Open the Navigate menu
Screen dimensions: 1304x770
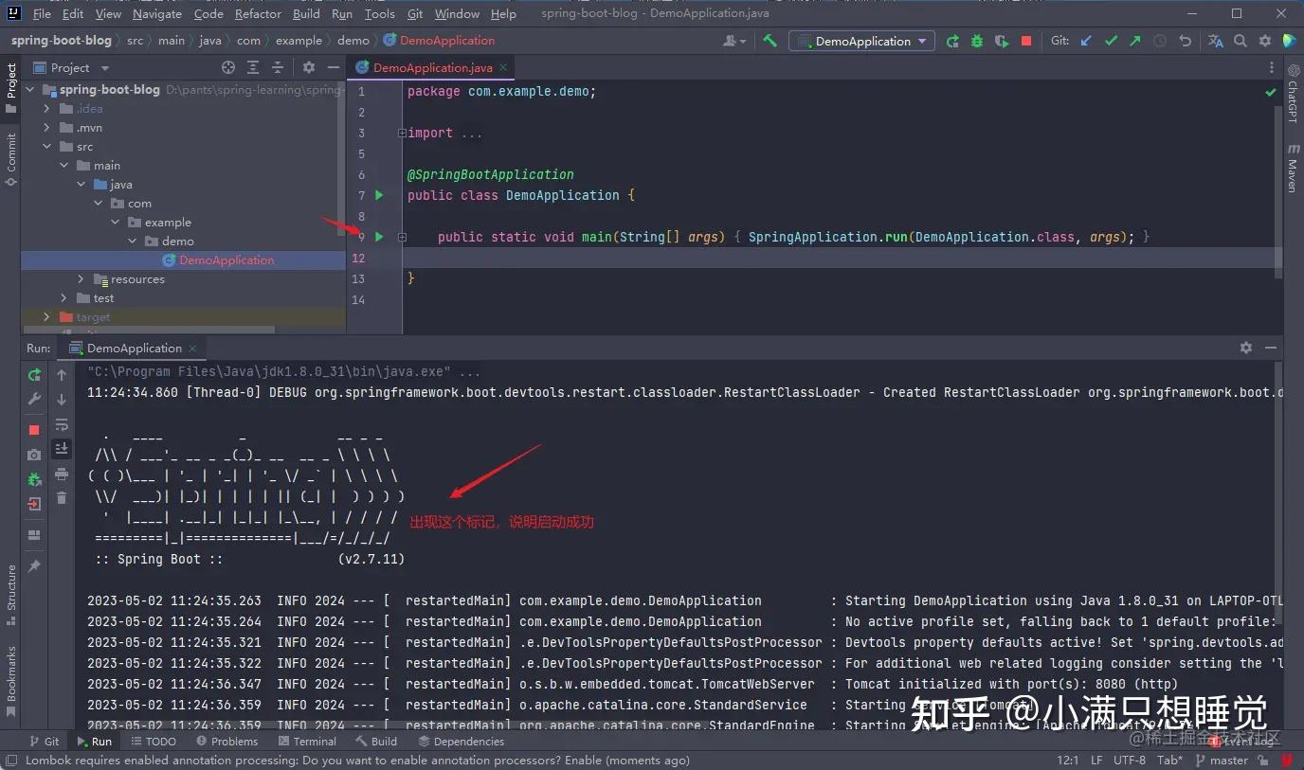pyautogui.click(x=157, y=13)
